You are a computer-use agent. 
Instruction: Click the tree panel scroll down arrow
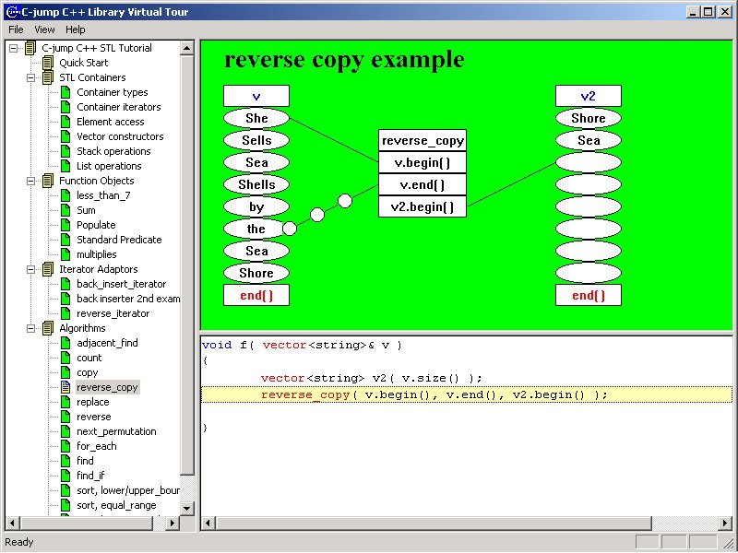click(x=187, y=508)
